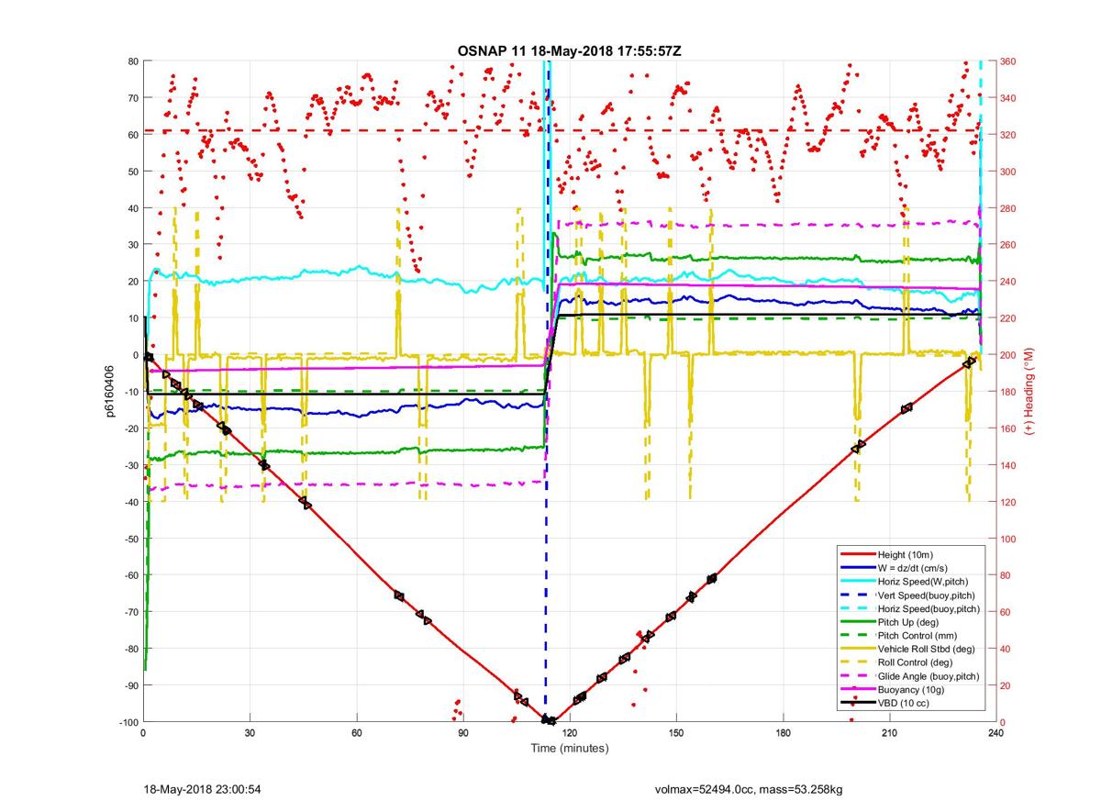Click the left axis tick label '70'

(133, 98)
